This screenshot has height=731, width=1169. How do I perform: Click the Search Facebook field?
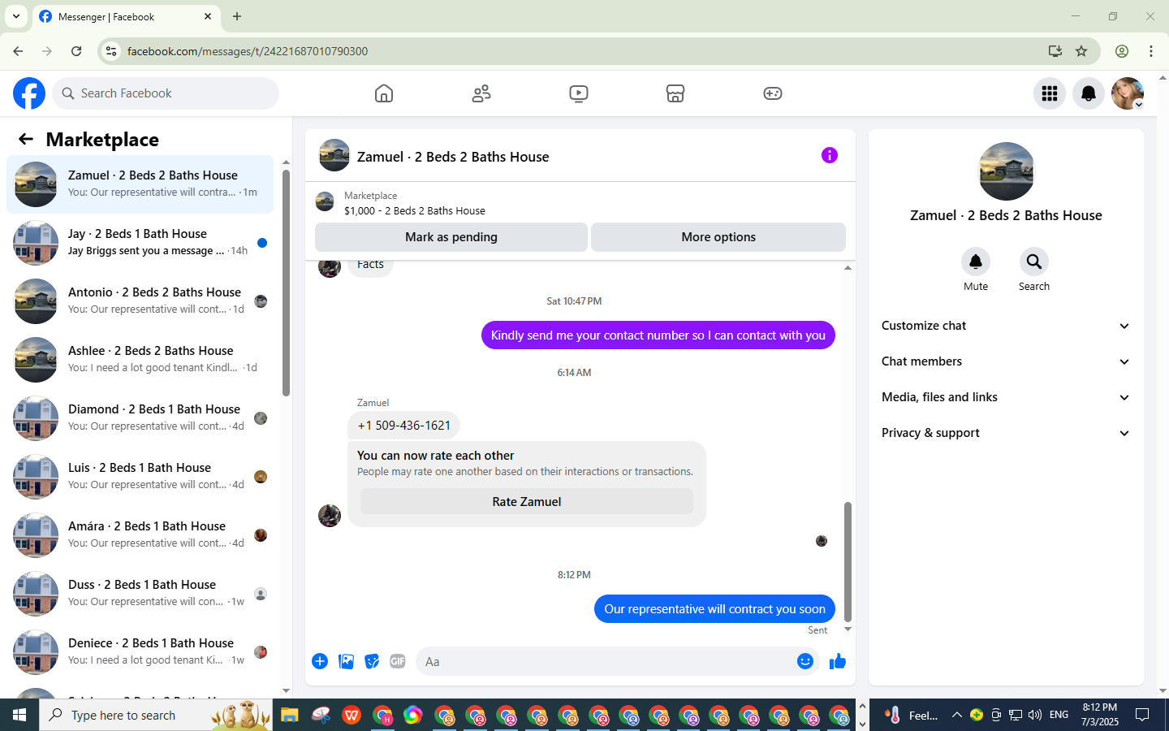coord(166,93)
